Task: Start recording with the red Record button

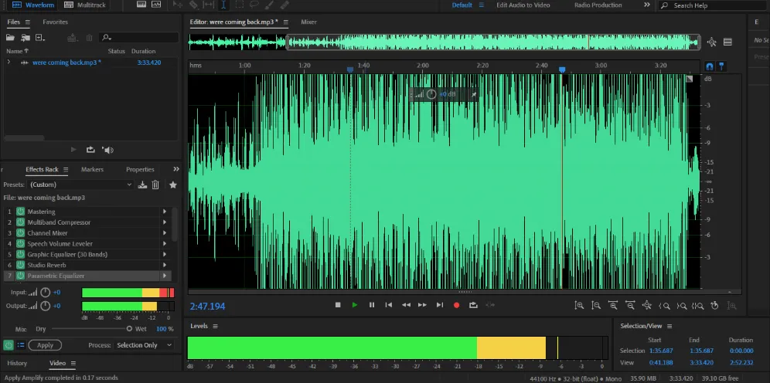Action: click(456, 305)
